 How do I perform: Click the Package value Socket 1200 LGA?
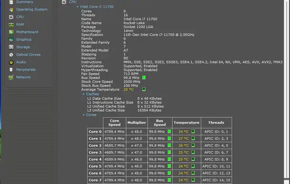138,27
